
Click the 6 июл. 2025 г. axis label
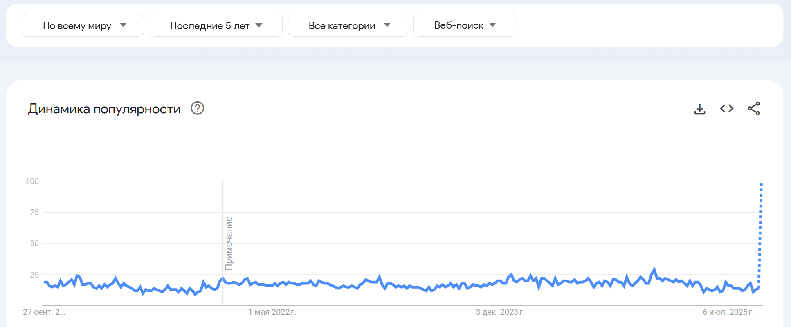point(728,312)
